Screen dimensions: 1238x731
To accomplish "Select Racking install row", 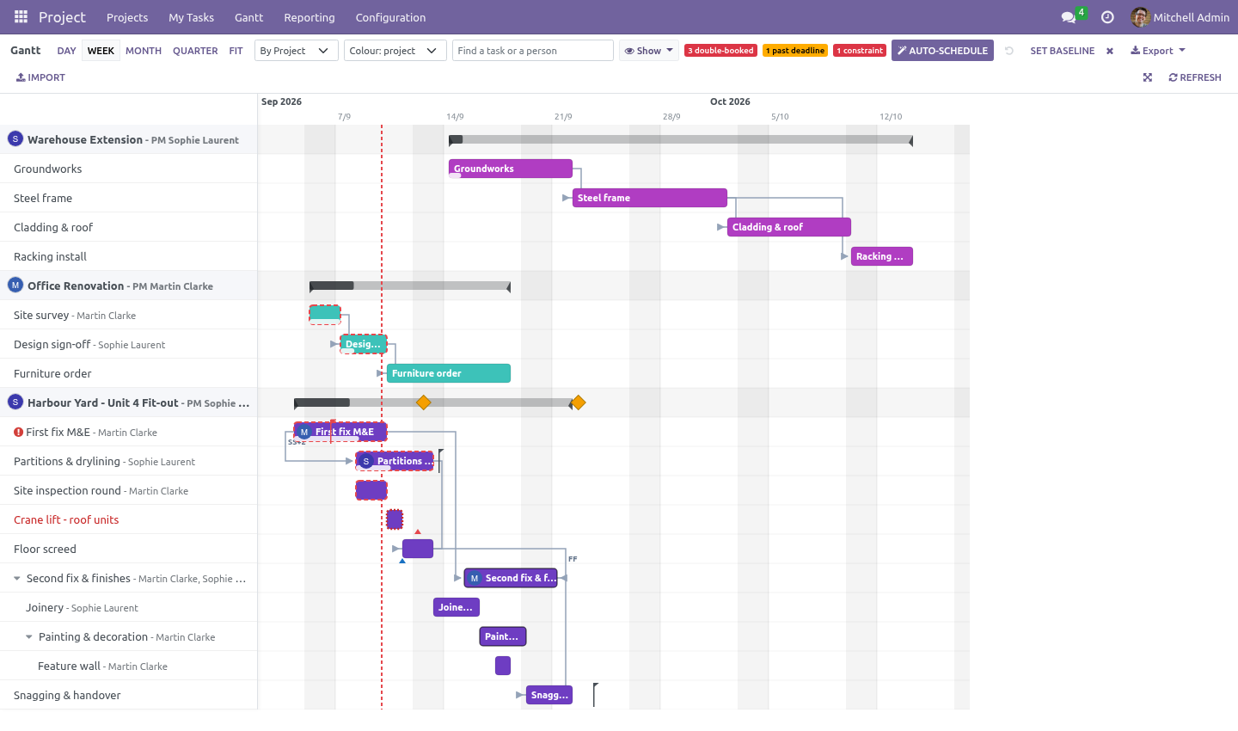I will 129,256.
